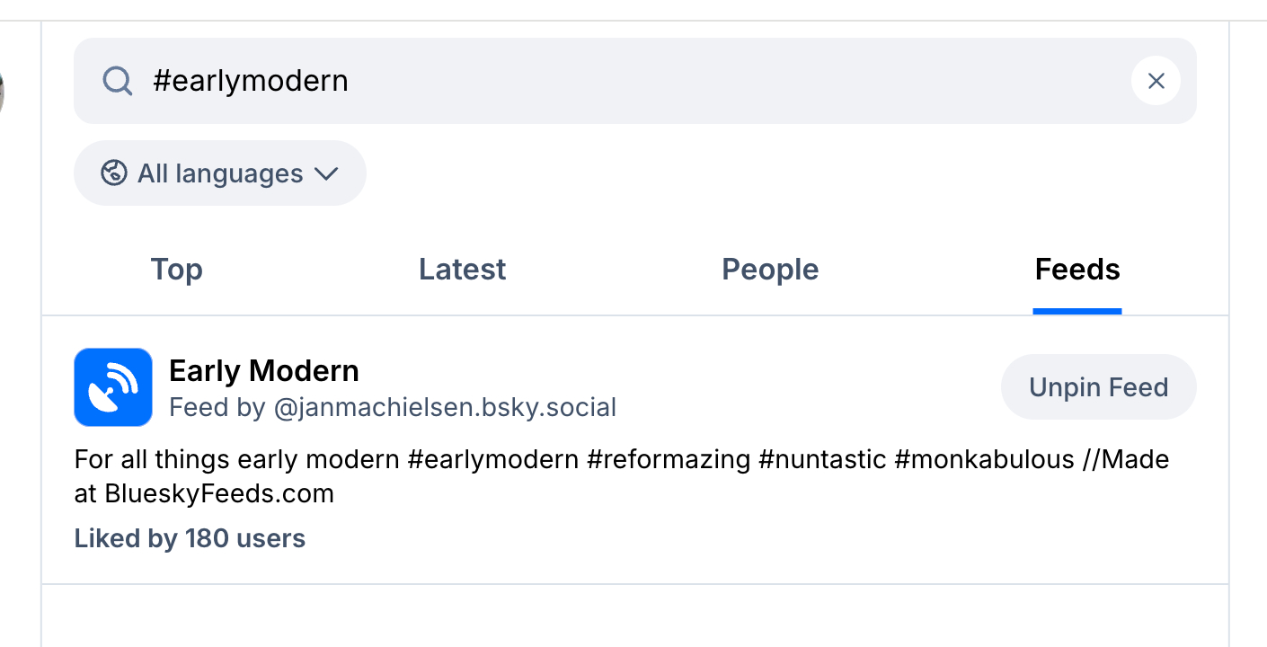The width and height of the screenshot is (1267, 647).
Task: Switch to the Latest tab
Action: click(462, 270)
